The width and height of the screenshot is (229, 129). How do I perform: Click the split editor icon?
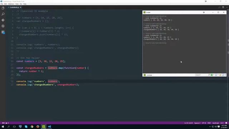tap(223, 7)
